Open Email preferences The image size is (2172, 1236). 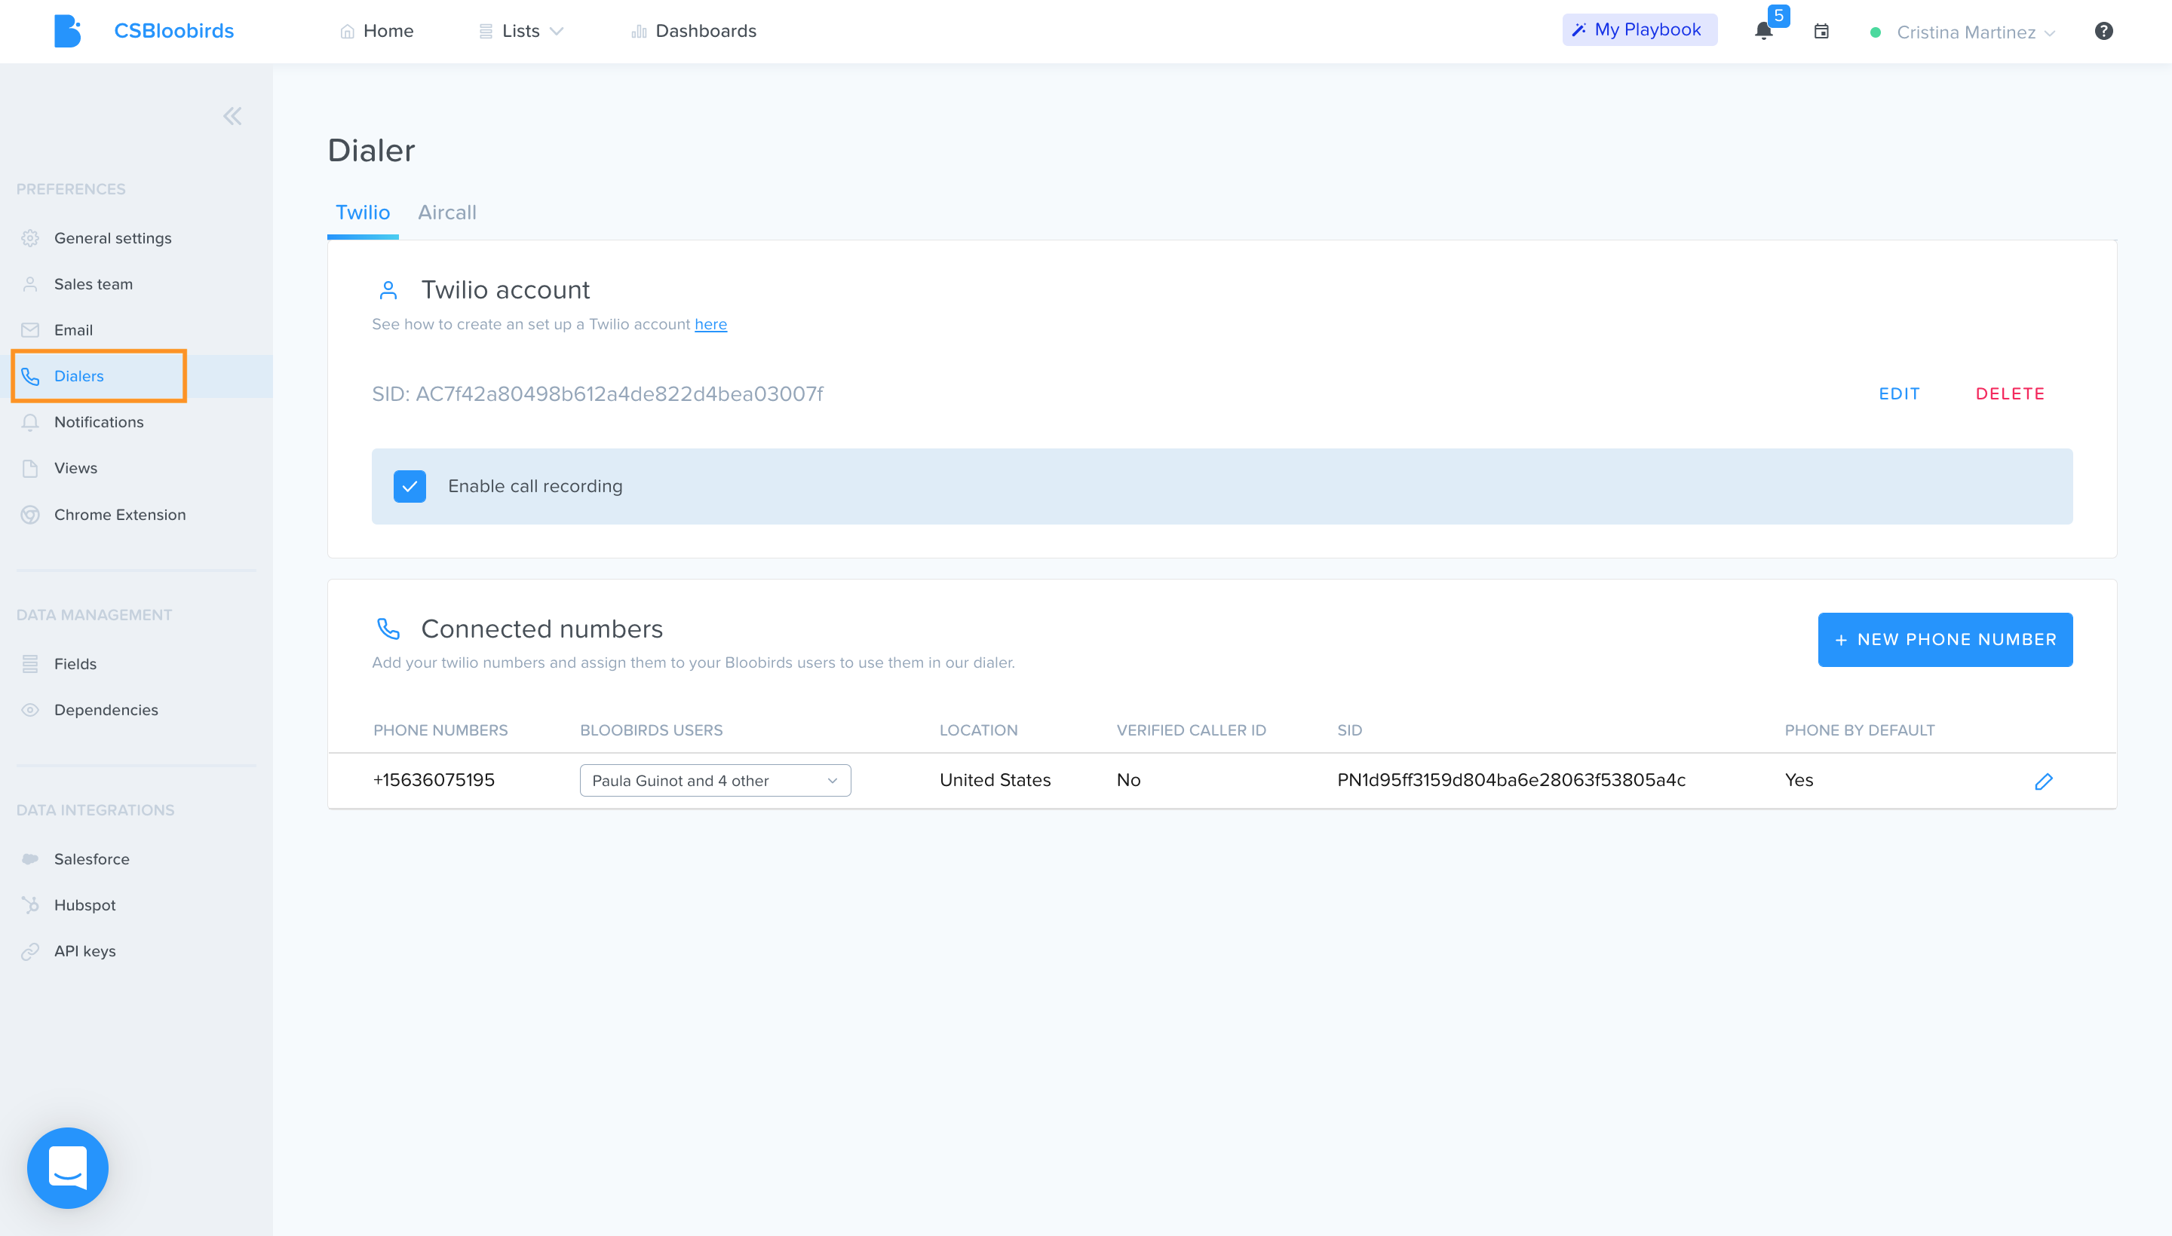[x=73, y=330]
